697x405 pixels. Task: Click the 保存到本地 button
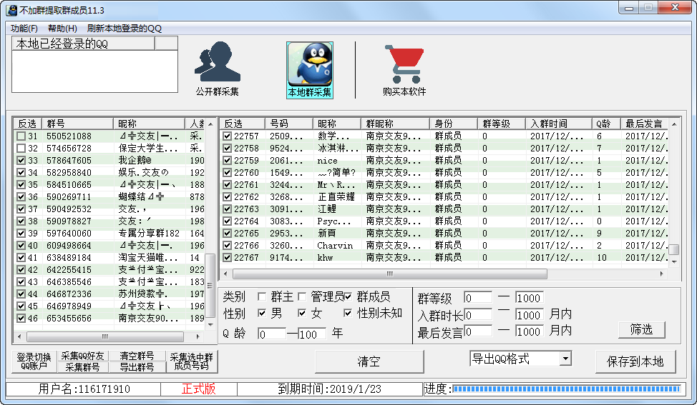[x=635, y=361]
